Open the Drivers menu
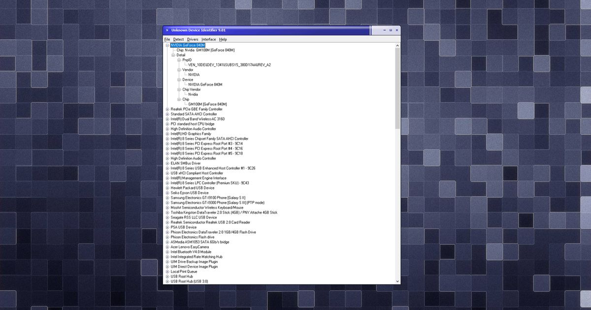 (x=192, y=39)
